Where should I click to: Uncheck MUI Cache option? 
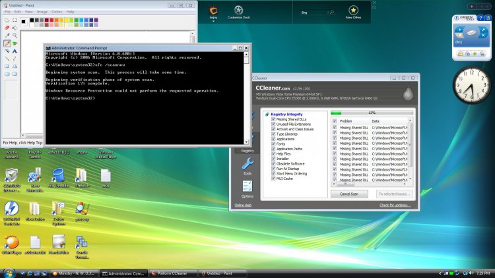[x=273, y=179]
